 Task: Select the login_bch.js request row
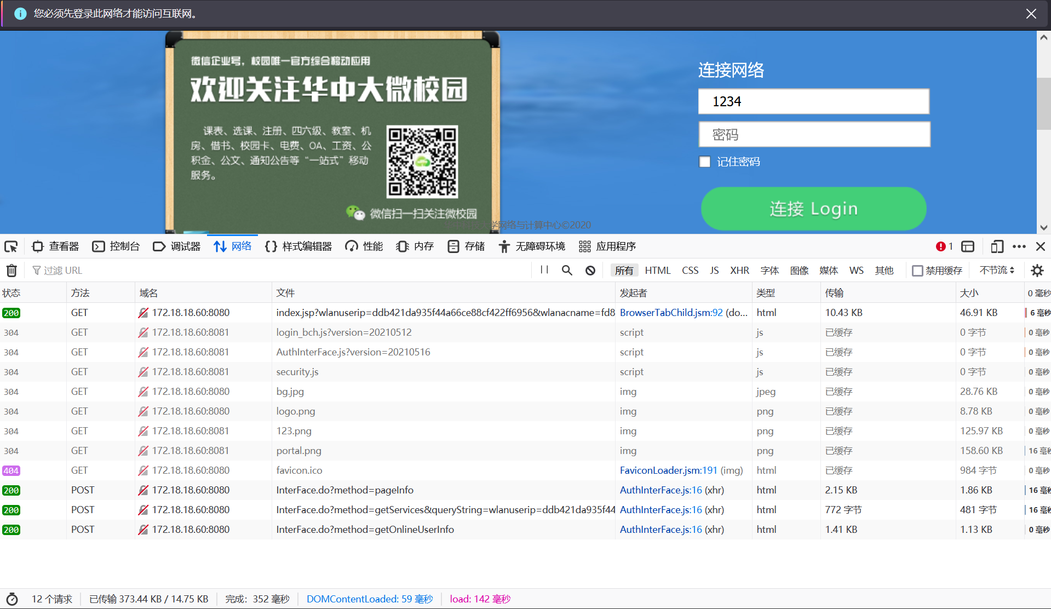click(525, 332)
